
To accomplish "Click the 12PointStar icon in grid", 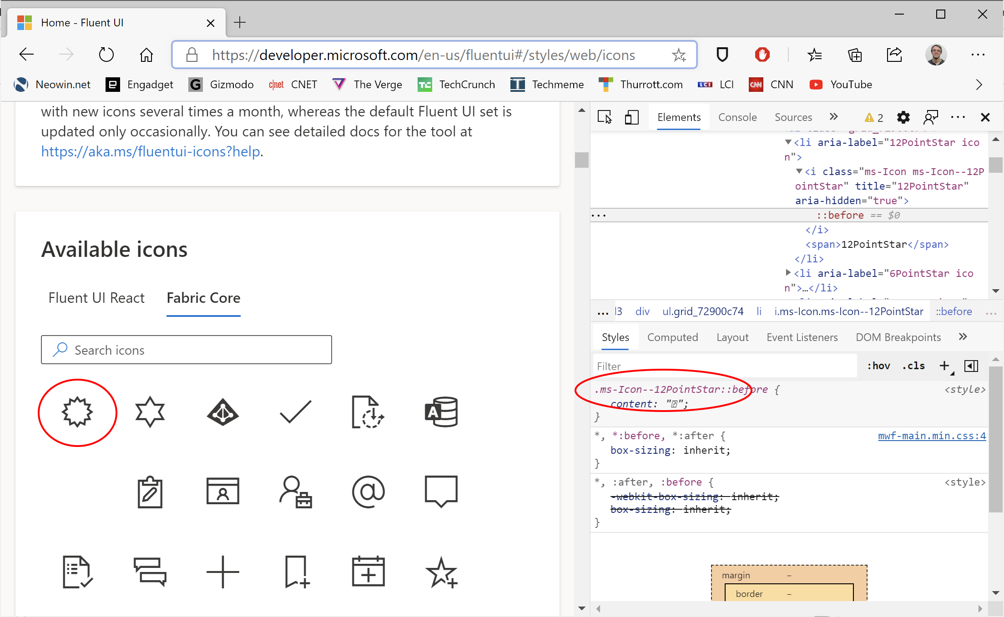I will (x=77, y=412).
